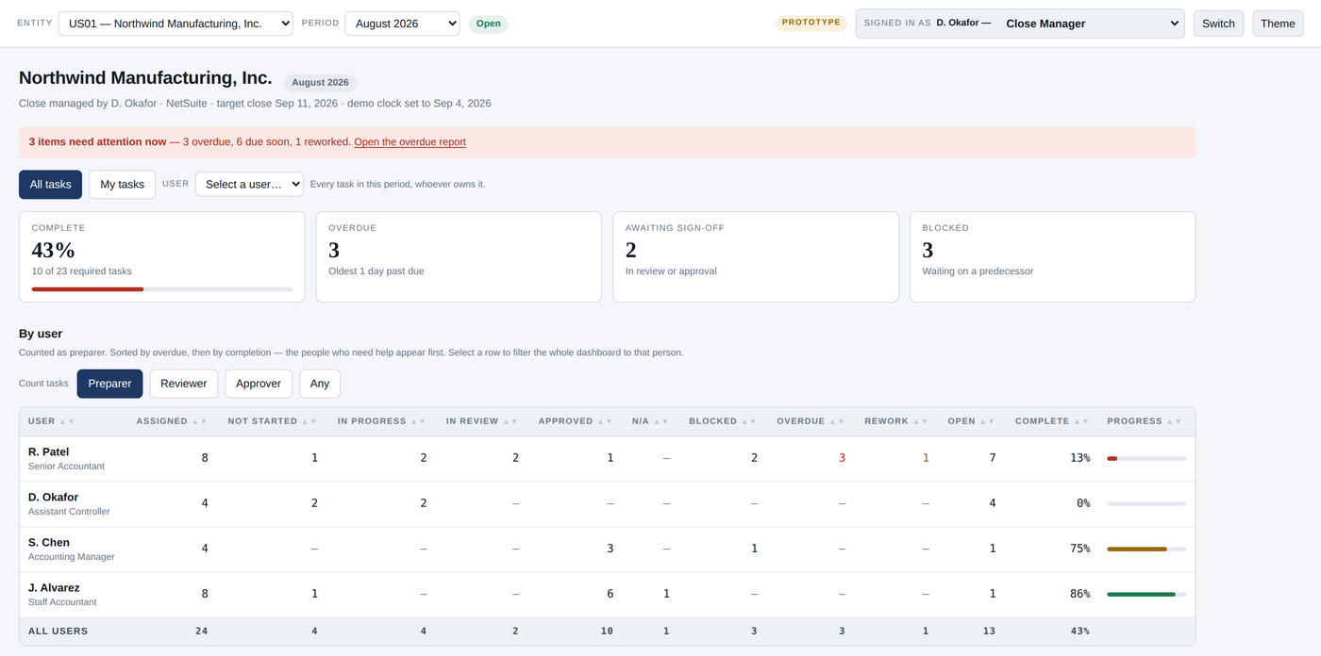This screenshot has width=1321, height=656.
Task: Count tasks by Any role
Action: tap(320, 384)
